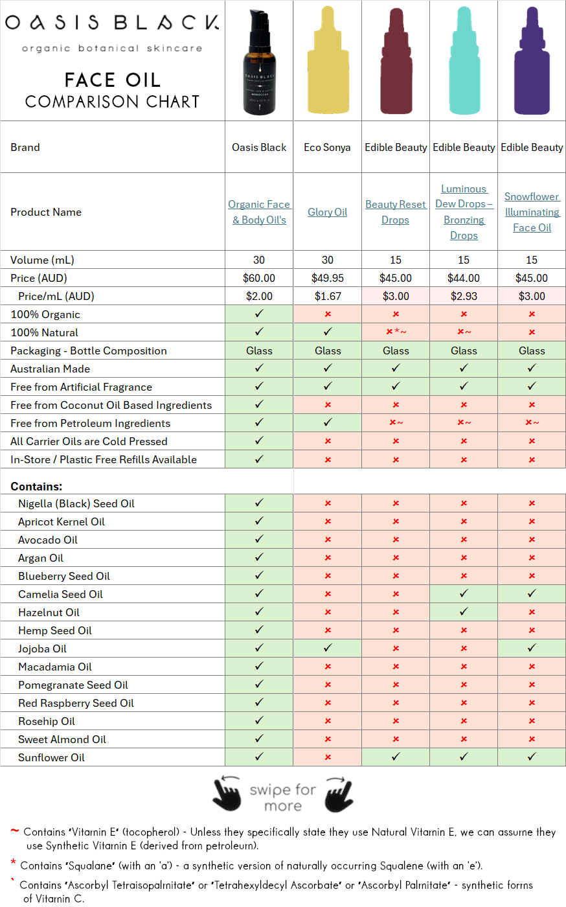Click Snowflower checkmark in Jojoba Oil row
Viewport: 566px width, 907px height.
(532, 649)
